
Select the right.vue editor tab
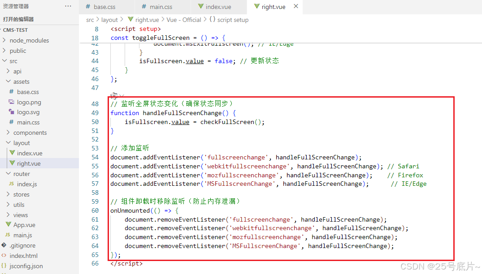click(274, 7)
